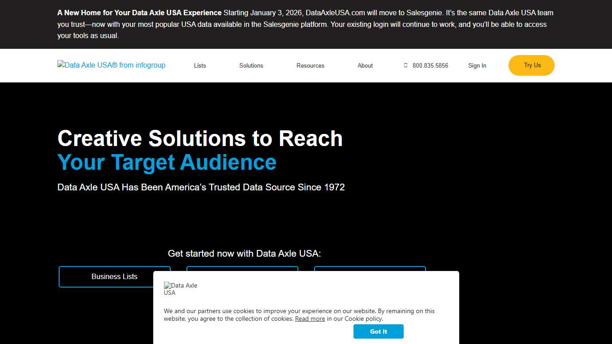Viewport: 612px width, 344px height.
Task: Expand the Resources dropdown
Action: click(310, 65)
